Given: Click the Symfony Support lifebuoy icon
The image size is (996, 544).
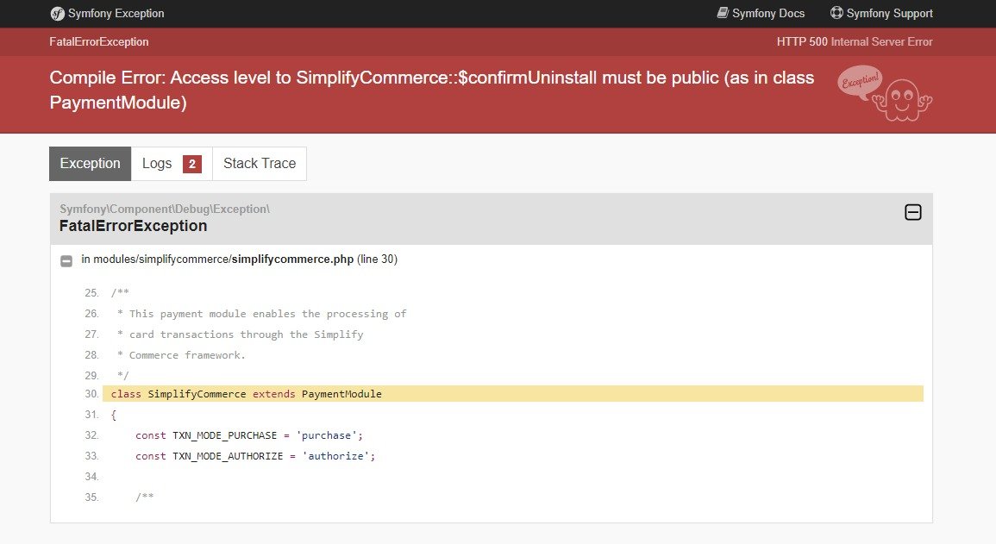Looking at the screenshot, I should tap(836, 13).
